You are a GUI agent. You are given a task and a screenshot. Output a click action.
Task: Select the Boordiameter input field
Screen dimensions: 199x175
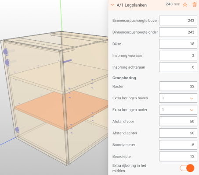(x=178, y=145)
